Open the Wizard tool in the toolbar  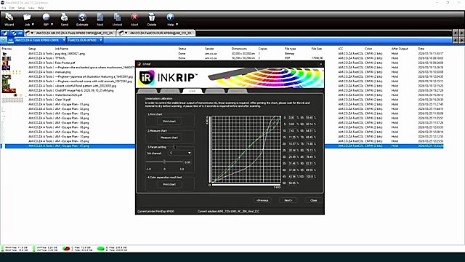pos(9,20)
